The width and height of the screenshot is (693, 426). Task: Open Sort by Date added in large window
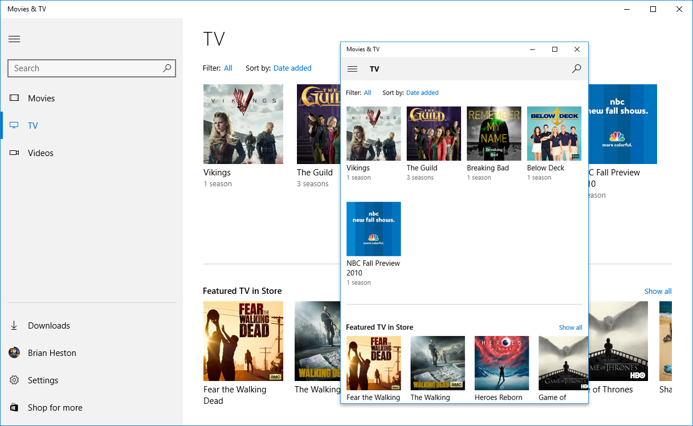292,68
